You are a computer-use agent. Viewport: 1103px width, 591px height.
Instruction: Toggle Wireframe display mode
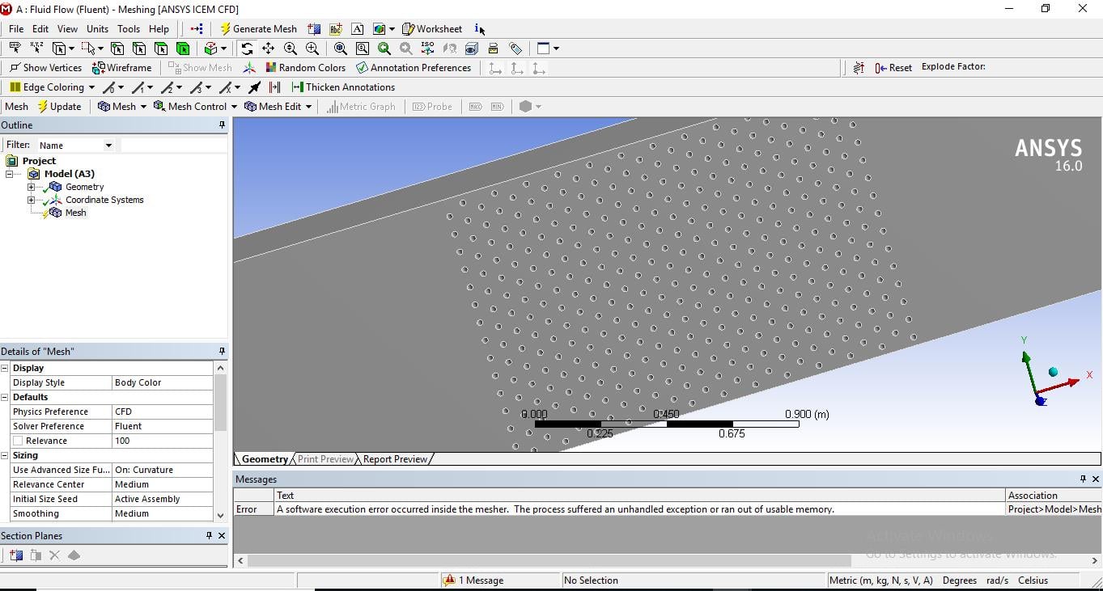[121, 68]
